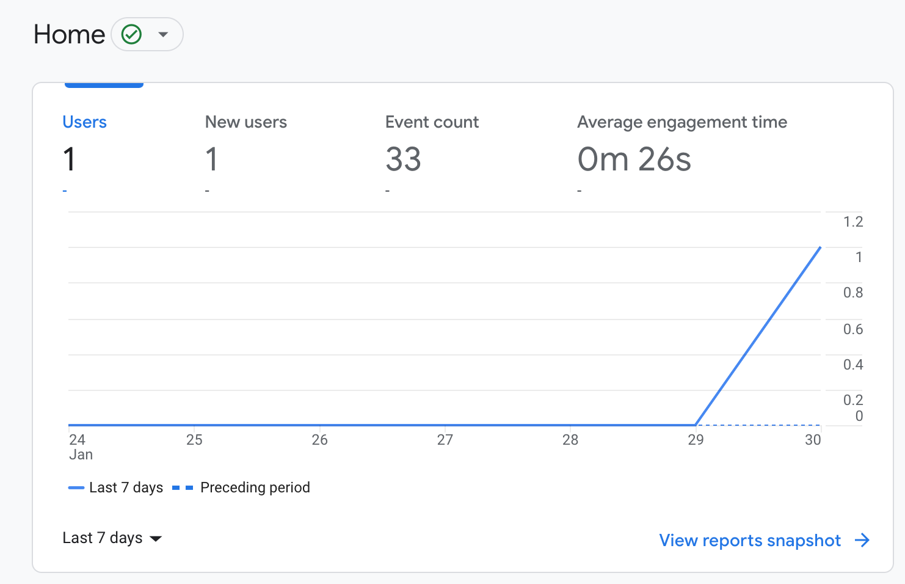905x584 pixels.
Task: Expand the Home status dropdown arrow
Action: [163, 34]
